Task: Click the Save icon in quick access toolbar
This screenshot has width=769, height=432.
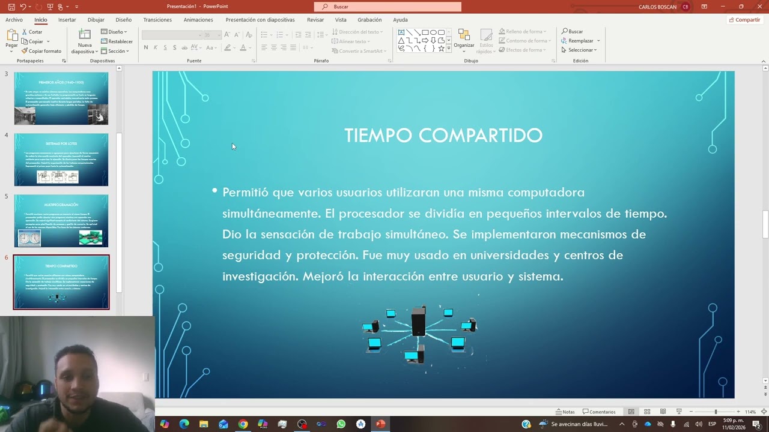Action: point(11,7)
